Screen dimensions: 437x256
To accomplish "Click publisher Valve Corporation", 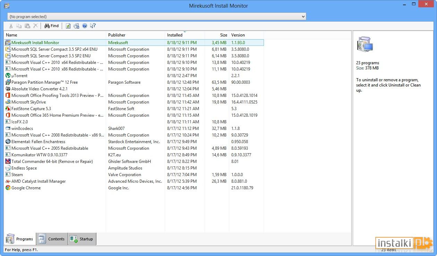I will click(x=125, y=175).
